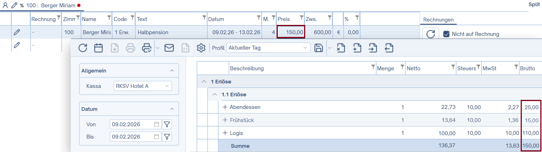
Task: Click the Split link
Action: pyautogui.click(x=534, y=4)
